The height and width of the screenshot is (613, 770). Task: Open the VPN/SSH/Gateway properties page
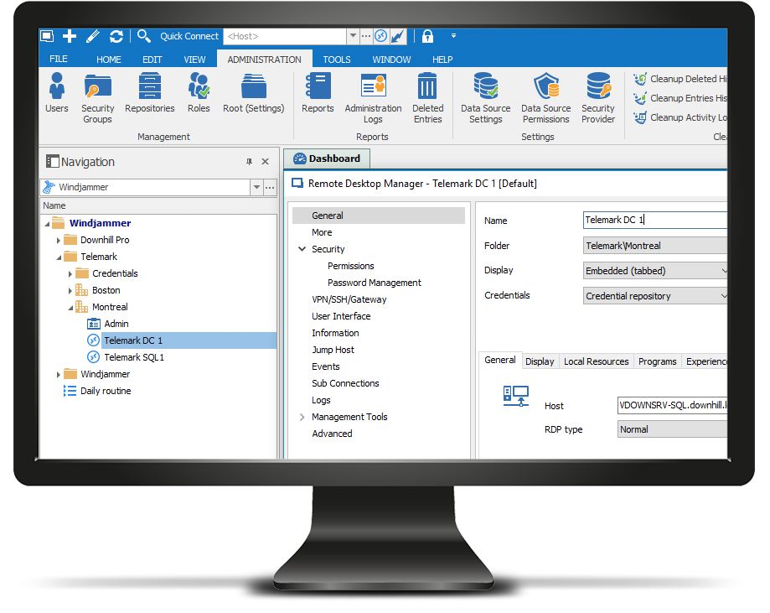click(349, 299)
